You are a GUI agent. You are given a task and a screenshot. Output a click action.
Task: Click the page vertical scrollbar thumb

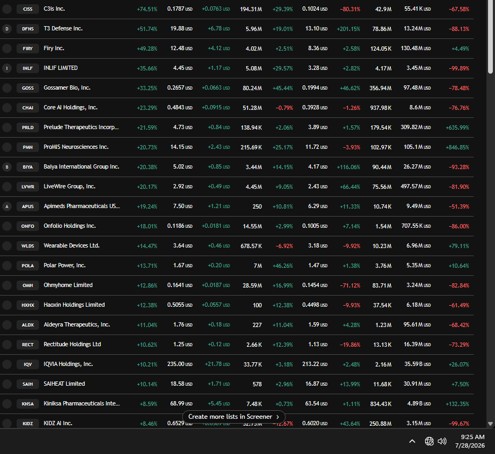pos(490,37)
